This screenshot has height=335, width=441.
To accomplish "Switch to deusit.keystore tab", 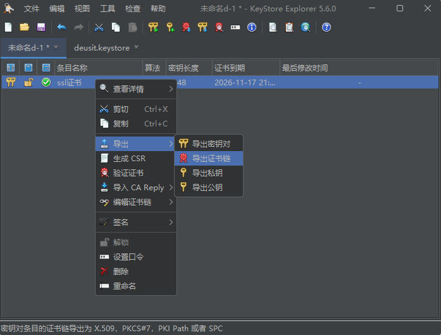I will coord(101,47).
